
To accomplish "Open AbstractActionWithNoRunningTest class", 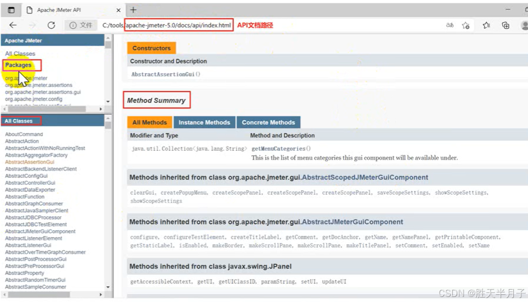I will [45, 148].
